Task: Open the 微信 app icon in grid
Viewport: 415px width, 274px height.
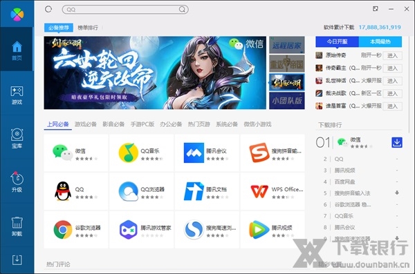Action: tap(63, 153)
